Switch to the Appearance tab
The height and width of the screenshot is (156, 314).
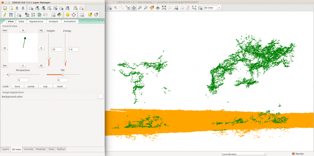(36, 21)
